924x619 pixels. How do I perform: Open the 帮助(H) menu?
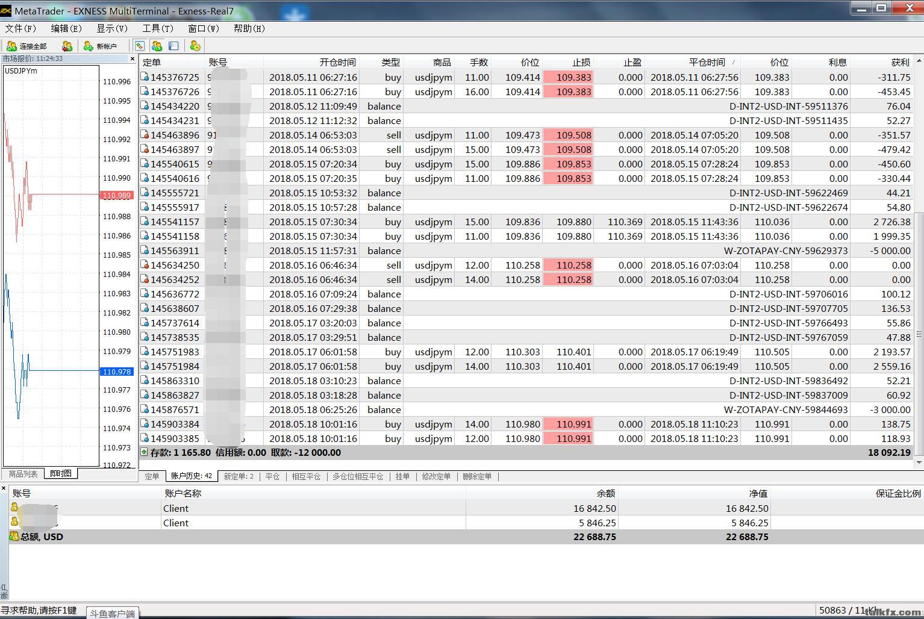click(249, 28)
